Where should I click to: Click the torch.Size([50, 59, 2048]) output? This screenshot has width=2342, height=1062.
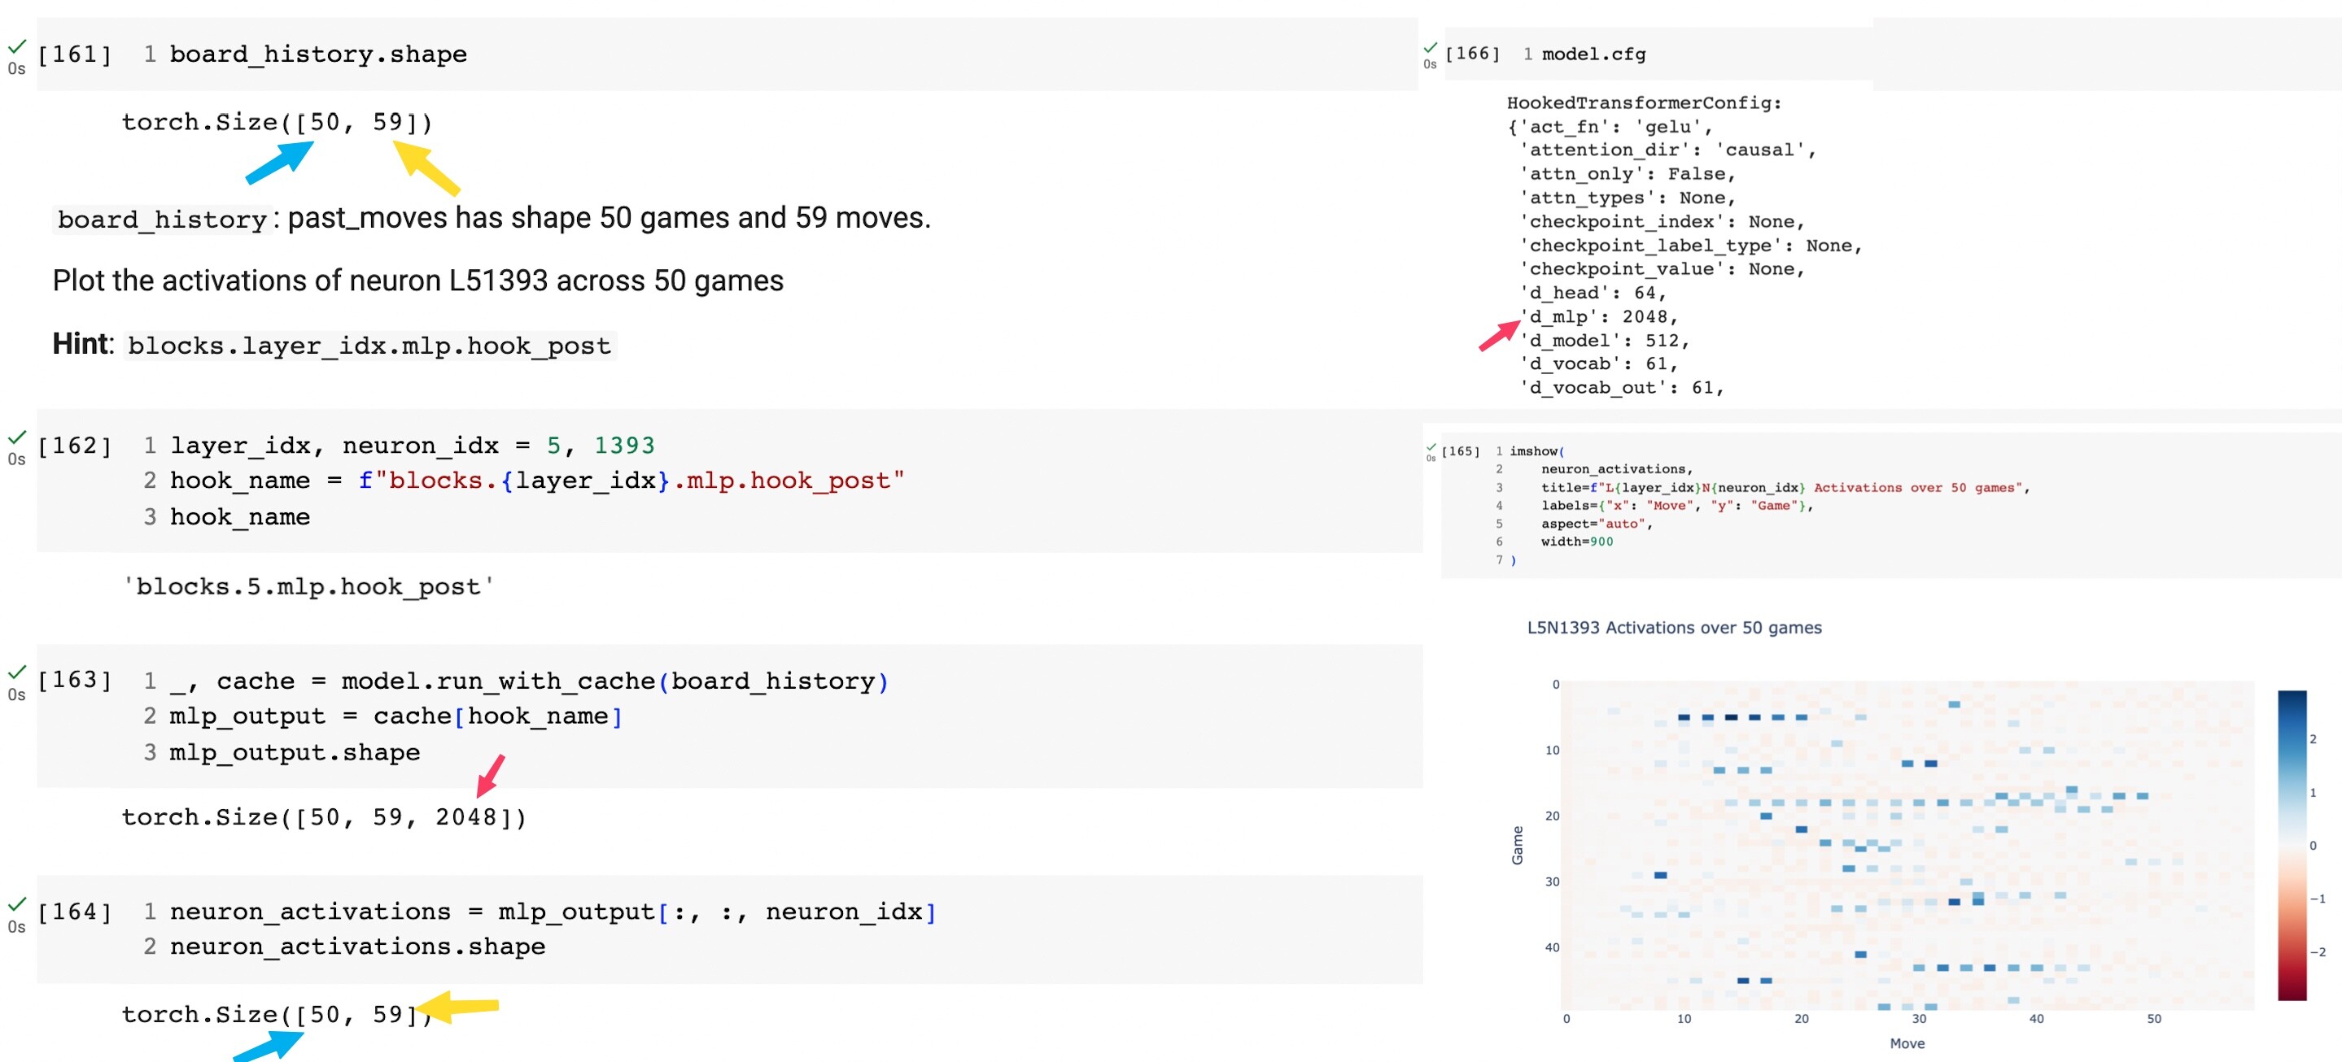325,817
